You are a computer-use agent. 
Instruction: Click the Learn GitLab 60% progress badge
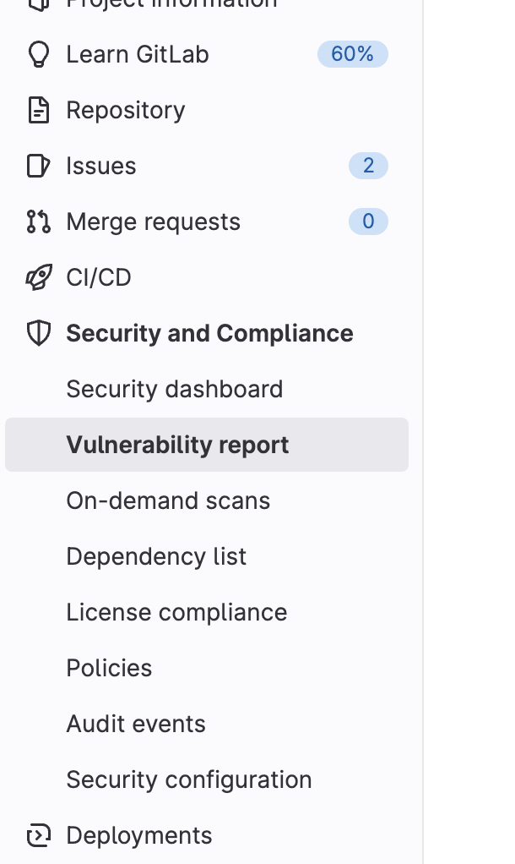point(352,54)
